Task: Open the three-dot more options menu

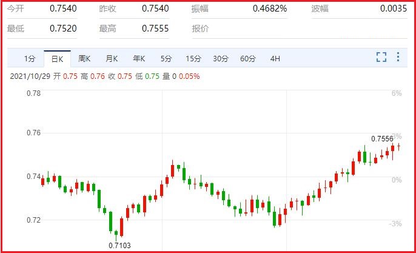Action: 398,57
